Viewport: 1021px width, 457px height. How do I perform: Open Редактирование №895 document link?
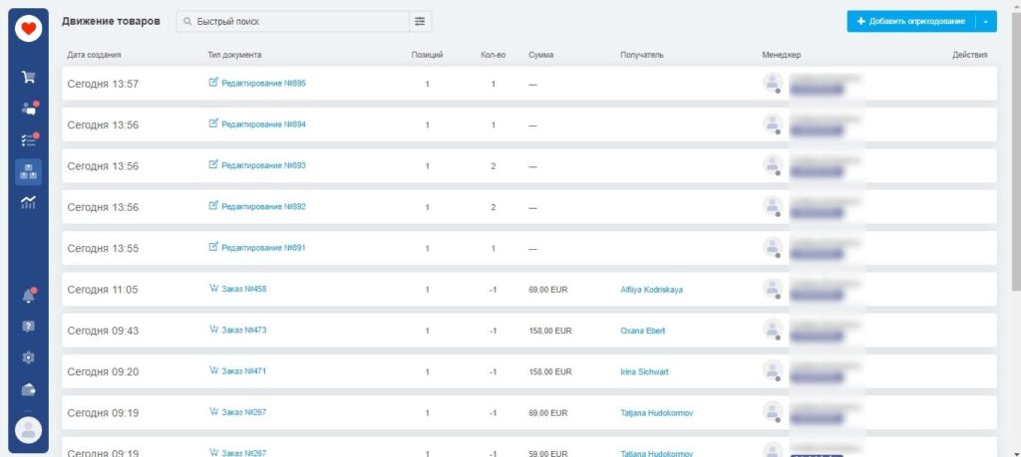pos(263,84)
